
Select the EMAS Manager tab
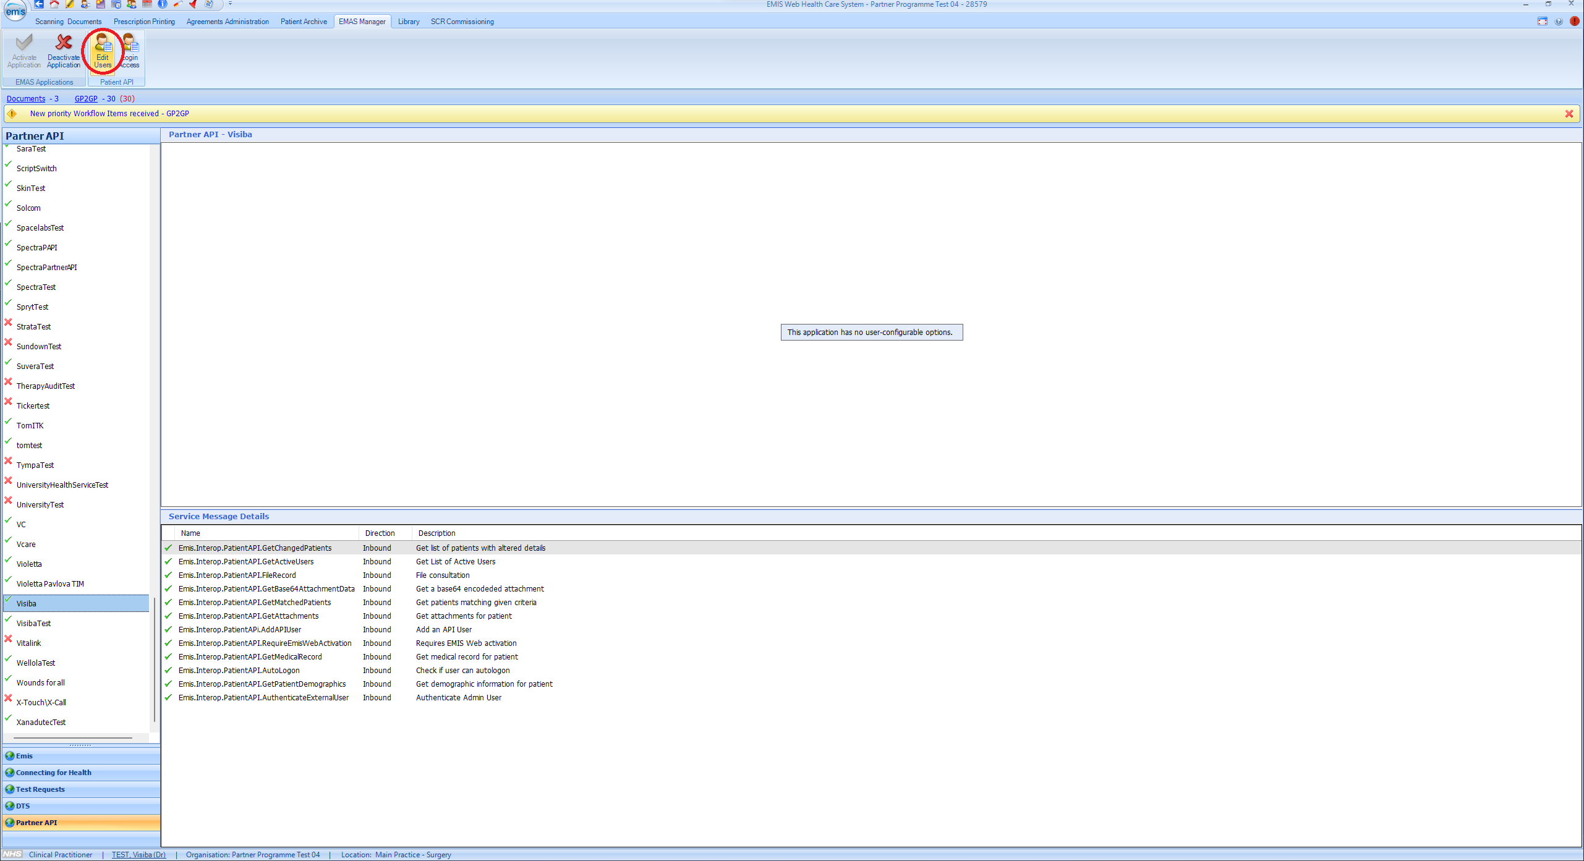click(362, 22)
